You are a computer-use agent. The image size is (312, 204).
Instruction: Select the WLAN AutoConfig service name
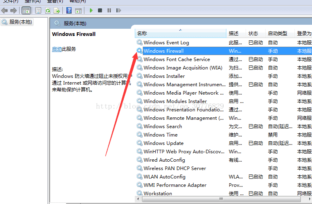click(164, 176)
